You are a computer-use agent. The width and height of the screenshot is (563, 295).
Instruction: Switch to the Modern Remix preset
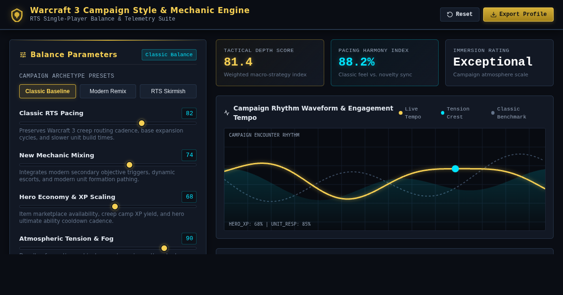click(108, 91)
